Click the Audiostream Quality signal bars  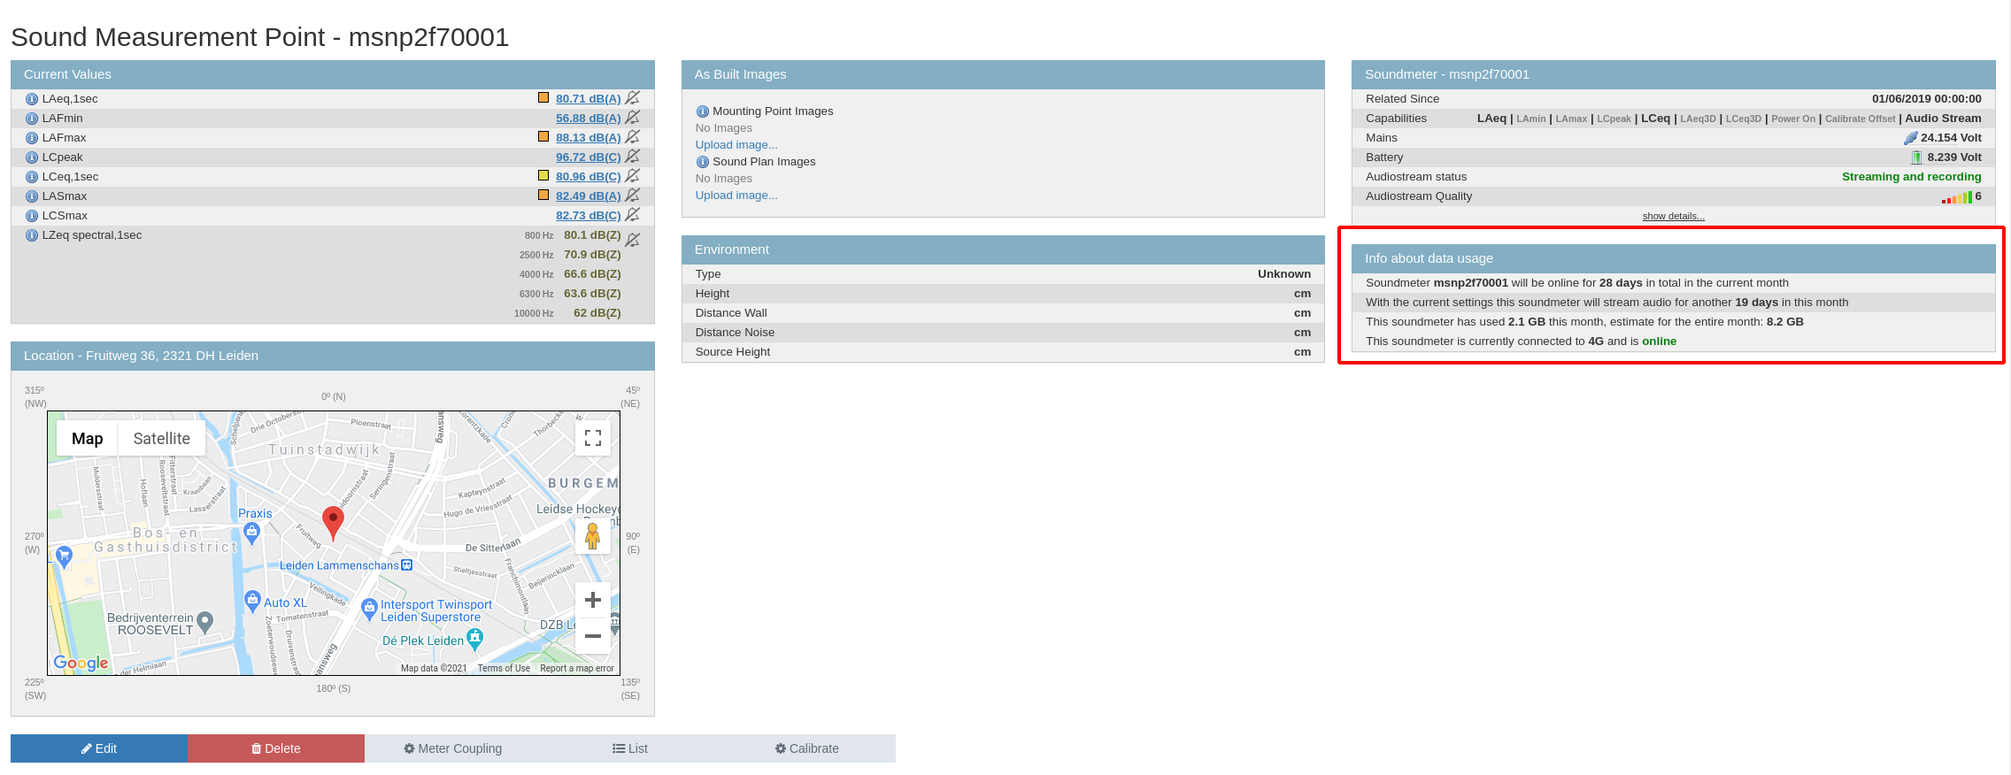tap(1956, 197)
